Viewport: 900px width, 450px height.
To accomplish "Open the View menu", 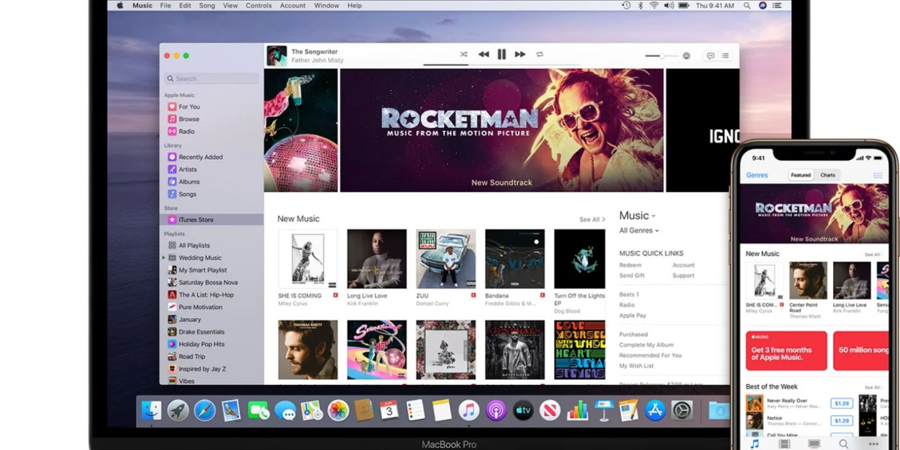I will click(x=231, y=6).
